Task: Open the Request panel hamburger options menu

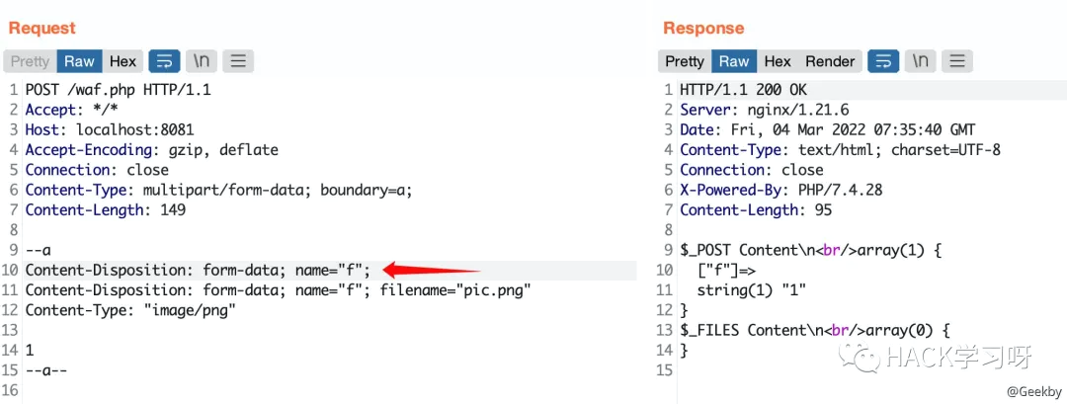Action: pos(238,61)
